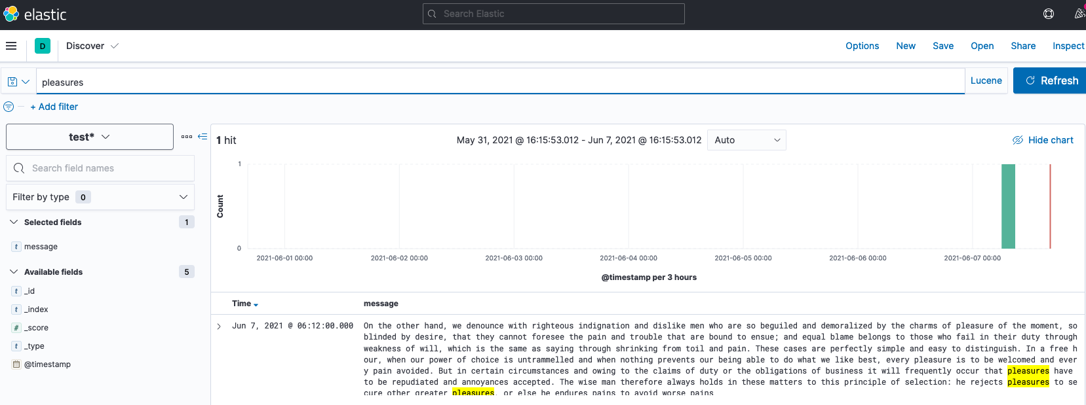Select the _index available field
The height and width of the screenshot is (405, 1086).
point(36,309)
